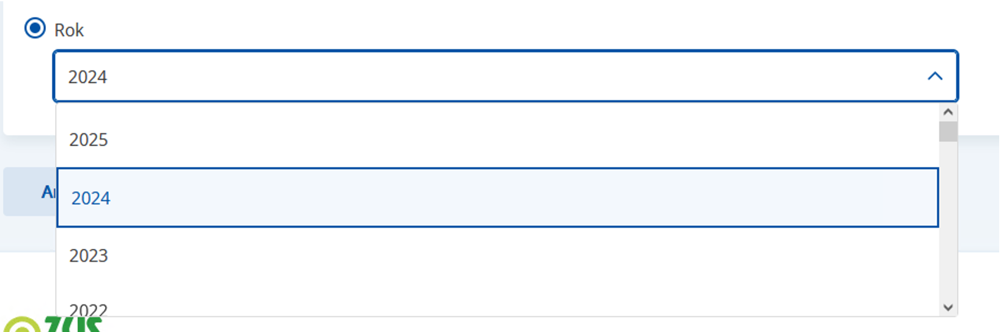Click the white form card right of Rok label
This screenshot has height=332, width=1001.
(x=489, y=28)
